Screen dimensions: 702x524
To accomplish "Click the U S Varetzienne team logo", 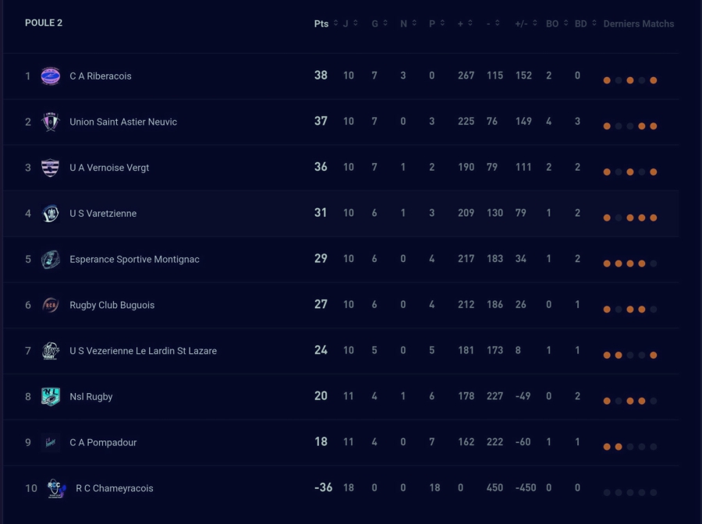I will (51, 214).
